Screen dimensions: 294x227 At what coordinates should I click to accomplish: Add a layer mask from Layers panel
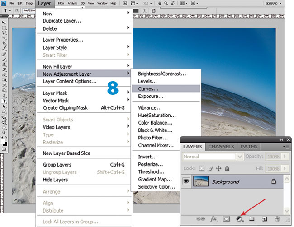pyautogui.click(x=226, y=219)
